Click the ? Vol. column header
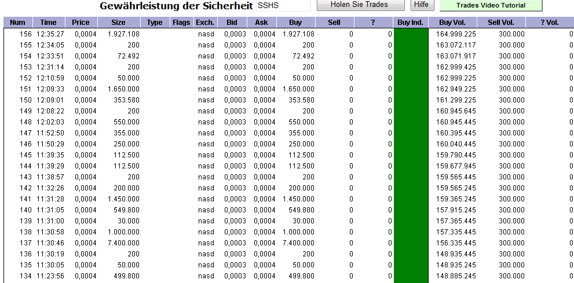The width and height of the screenshot is (574, 283). (550, 23)
